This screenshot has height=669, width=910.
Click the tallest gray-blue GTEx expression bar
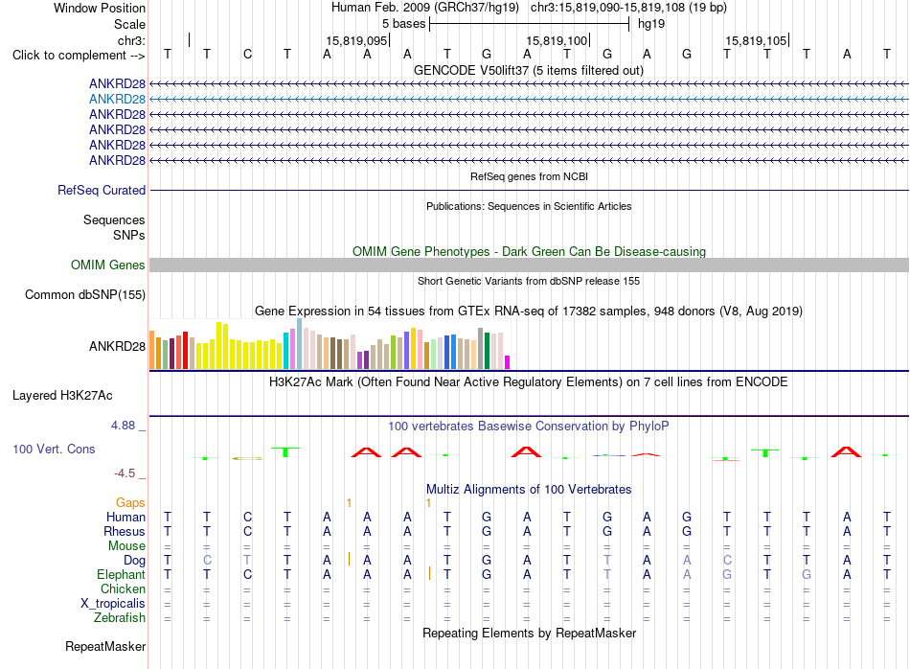(x=300, y=344)
